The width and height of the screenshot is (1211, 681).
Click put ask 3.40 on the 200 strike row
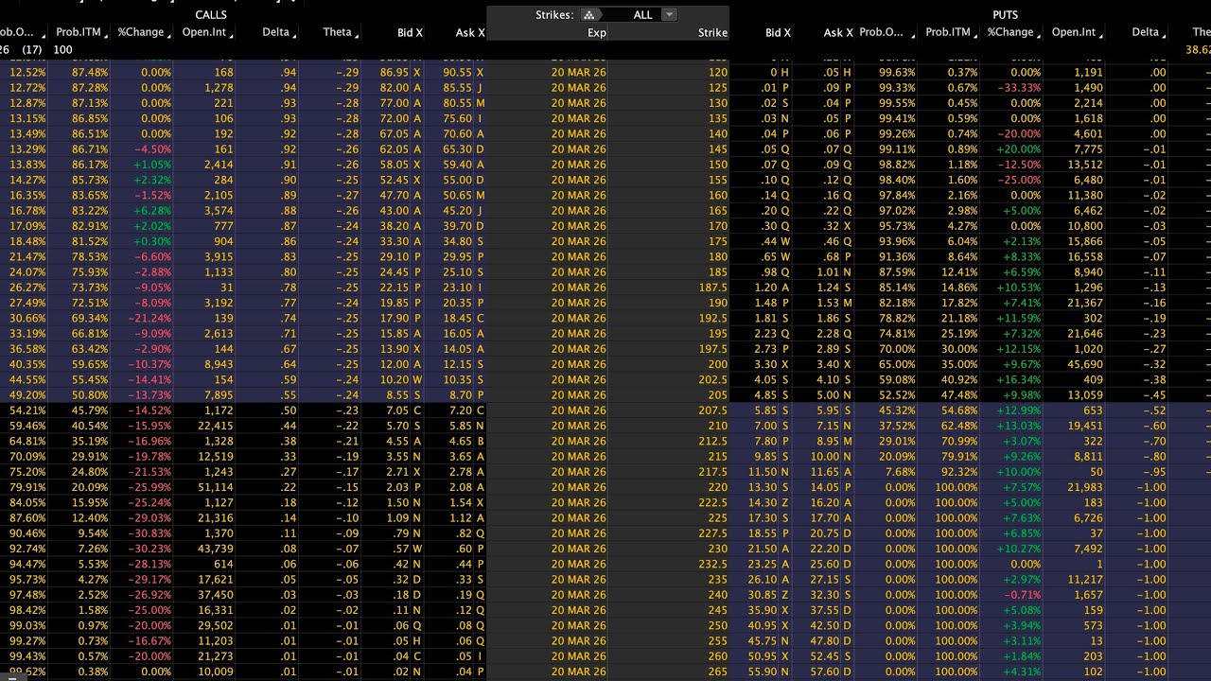coord(834,364)
